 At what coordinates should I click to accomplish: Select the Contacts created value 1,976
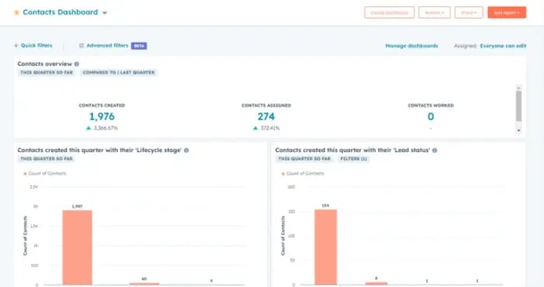102,116
